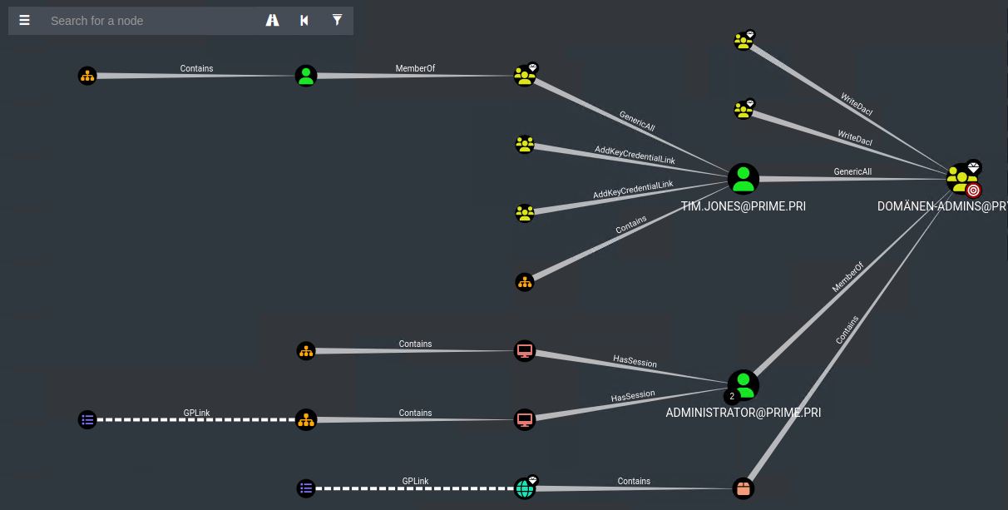This screenshot has height=510, width=1008.
Task: Open the Pathfinding tool in the search bar
Action: click(272, 20)
